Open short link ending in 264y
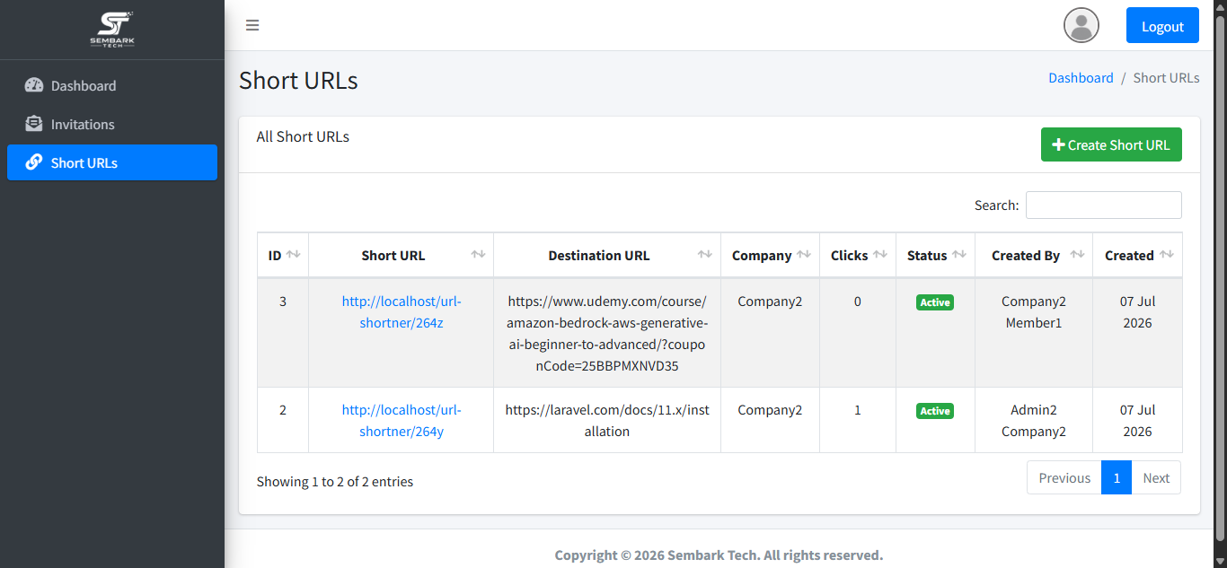The image size is (1227, 568). (402, 421)
